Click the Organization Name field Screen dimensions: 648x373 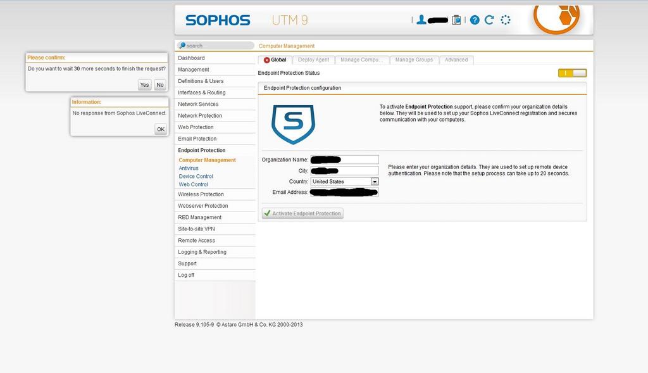345,160
